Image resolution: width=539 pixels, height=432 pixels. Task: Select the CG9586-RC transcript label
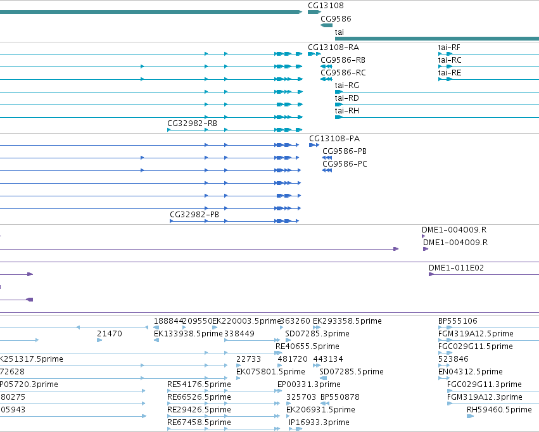(x=343, y=73)
